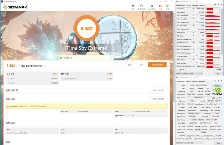Open the 8-Pin #1 Power dropdown arrow
224x145 pixels.
[194, 60]
